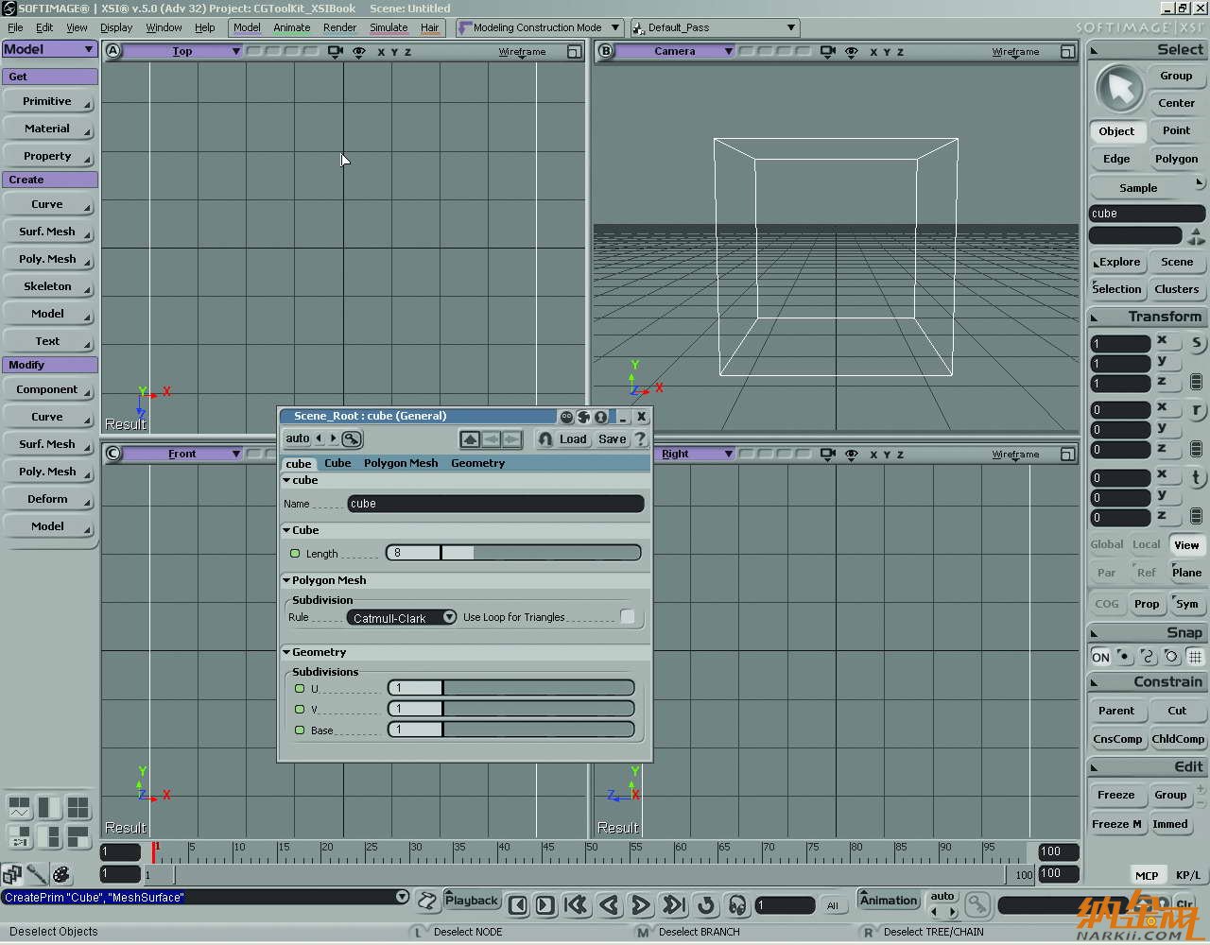This screenshot has width=1210, height=945.
Task: Click the cube Name input field
Action: [495, 504]
